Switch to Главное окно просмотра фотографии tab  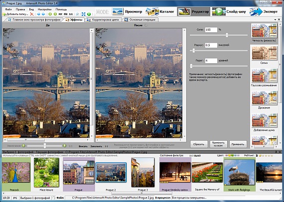click(34, 20)
